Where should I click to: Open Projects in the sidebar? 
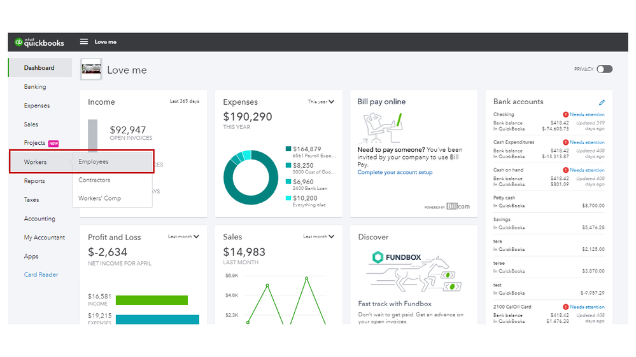click(34, 143)
